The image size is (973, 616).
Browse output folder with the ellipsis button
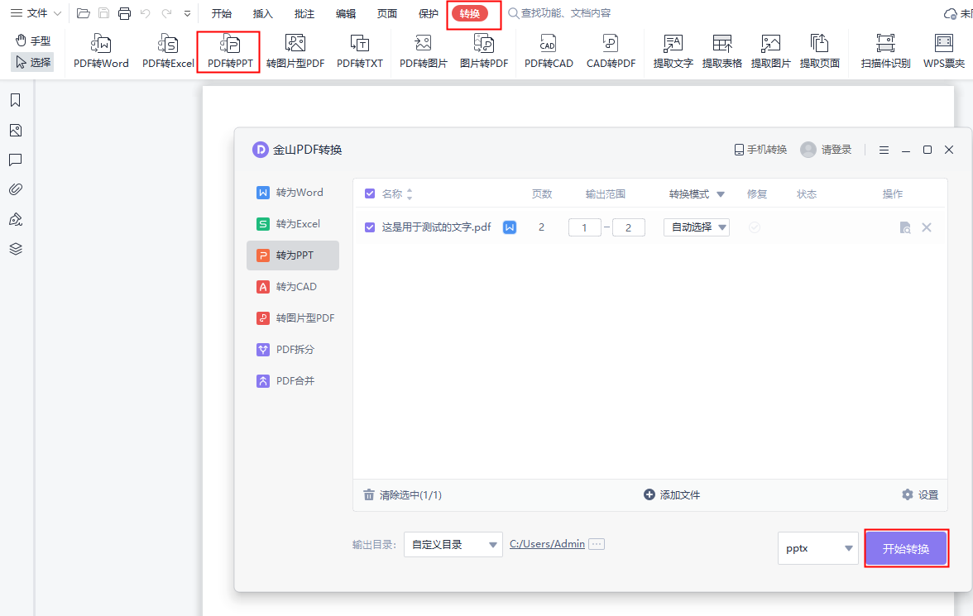597,544
